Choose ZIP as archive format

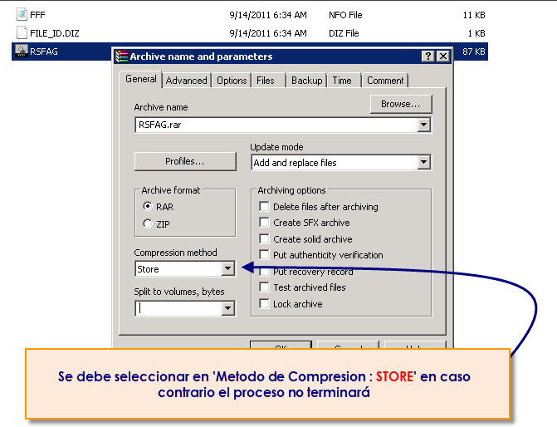(x=148, y=223)
